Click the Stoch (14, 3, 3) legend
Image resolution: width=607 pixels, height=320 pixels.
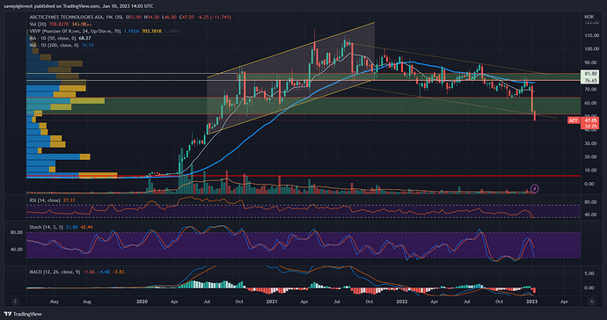point(47,227)
